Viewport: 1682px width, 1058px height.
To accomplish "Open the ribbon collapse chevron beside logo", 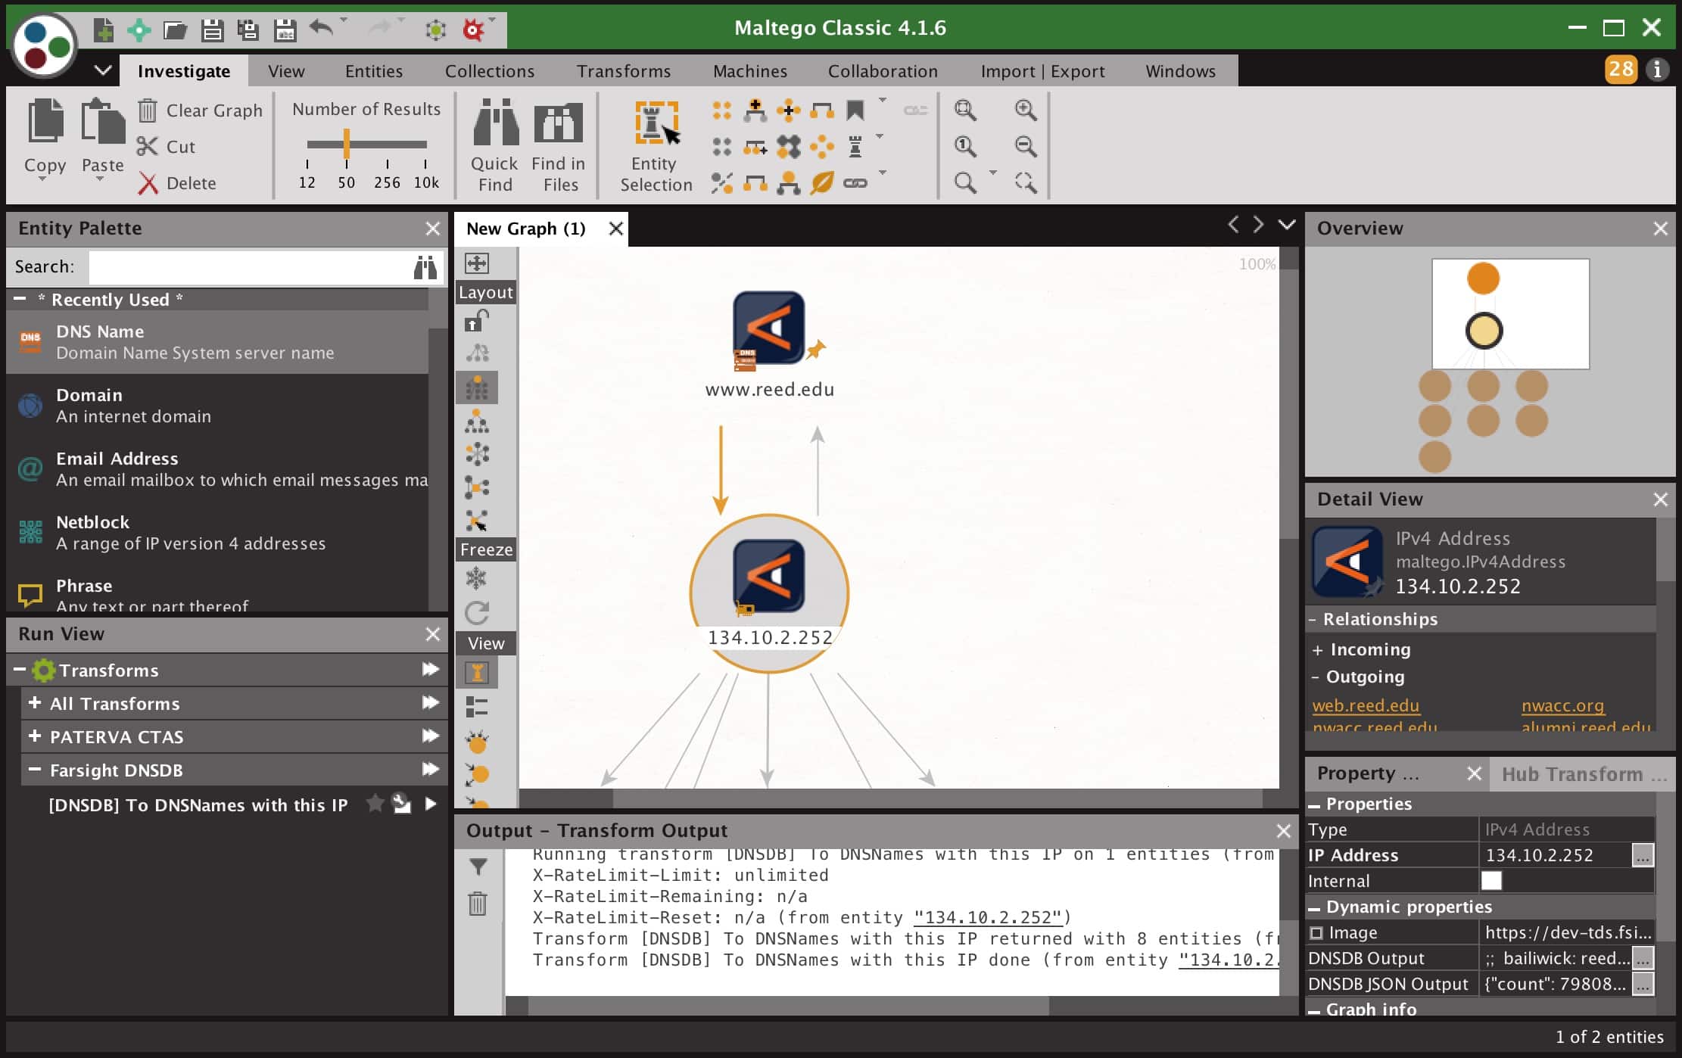I will point(103,70).
